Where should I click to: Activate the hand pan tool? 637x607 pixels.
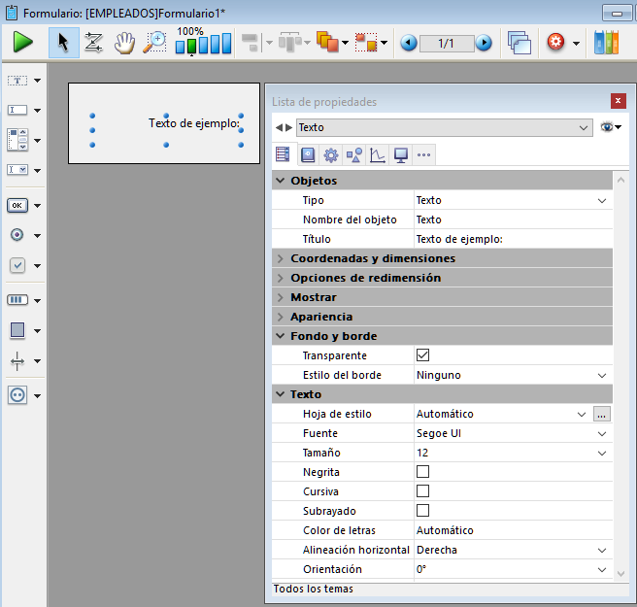coord(124,43)
